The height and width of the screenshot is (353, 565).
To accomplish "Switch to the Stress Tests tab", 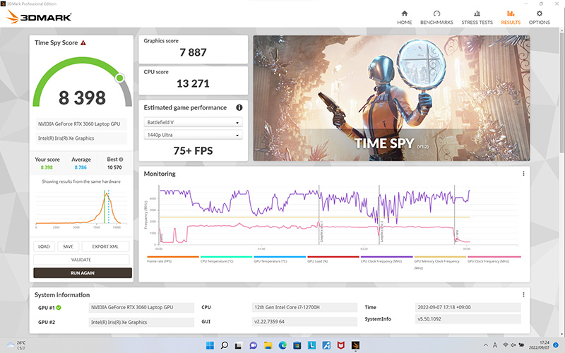I will (477, 18).
